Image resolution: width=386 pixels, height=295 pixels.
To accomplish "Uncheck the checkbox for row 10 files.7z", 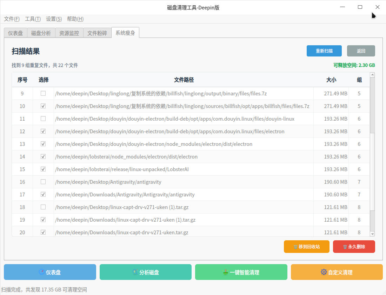I will [43, 106].
